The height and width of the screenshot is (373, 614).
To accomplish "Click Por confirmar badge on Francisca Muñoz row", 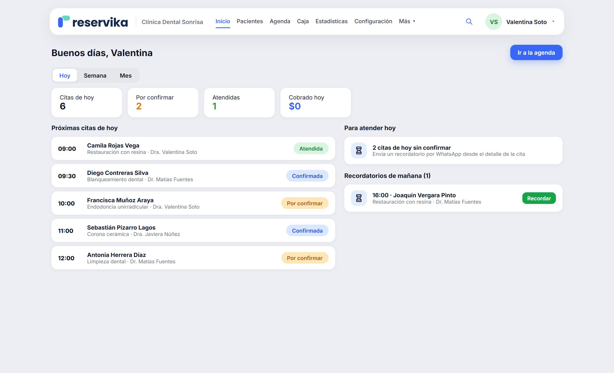I will point(305,203).
